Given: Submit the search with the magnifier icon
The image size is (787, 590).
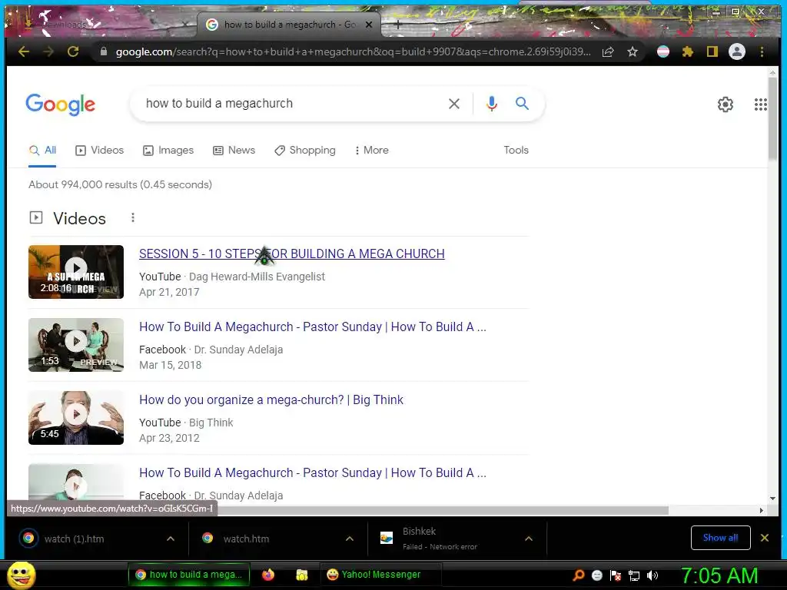Looking at the screenshot, I should [522, 104].
